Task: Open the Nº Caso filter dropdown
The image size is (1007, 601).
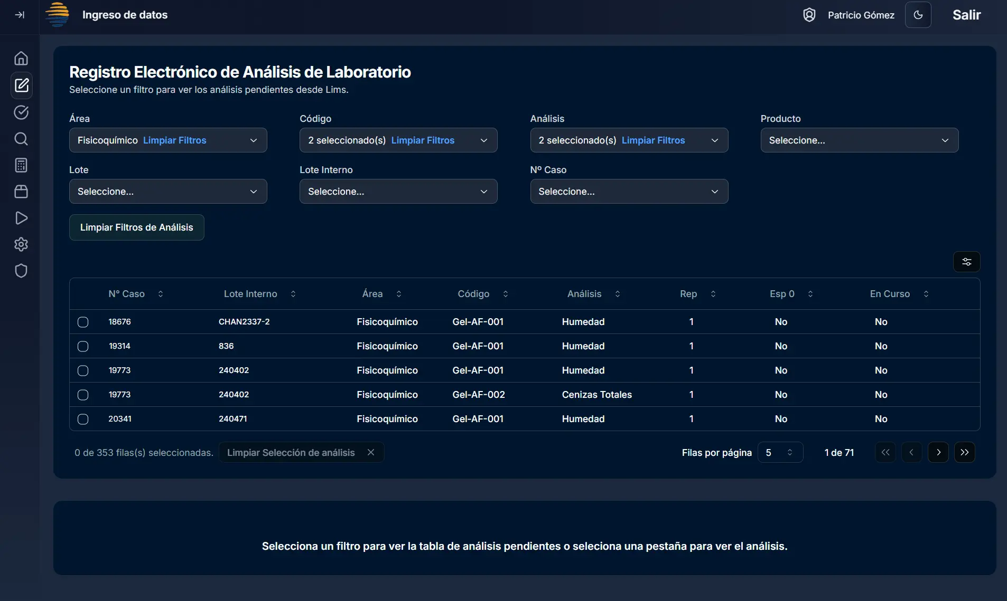Action: [628, 191]
